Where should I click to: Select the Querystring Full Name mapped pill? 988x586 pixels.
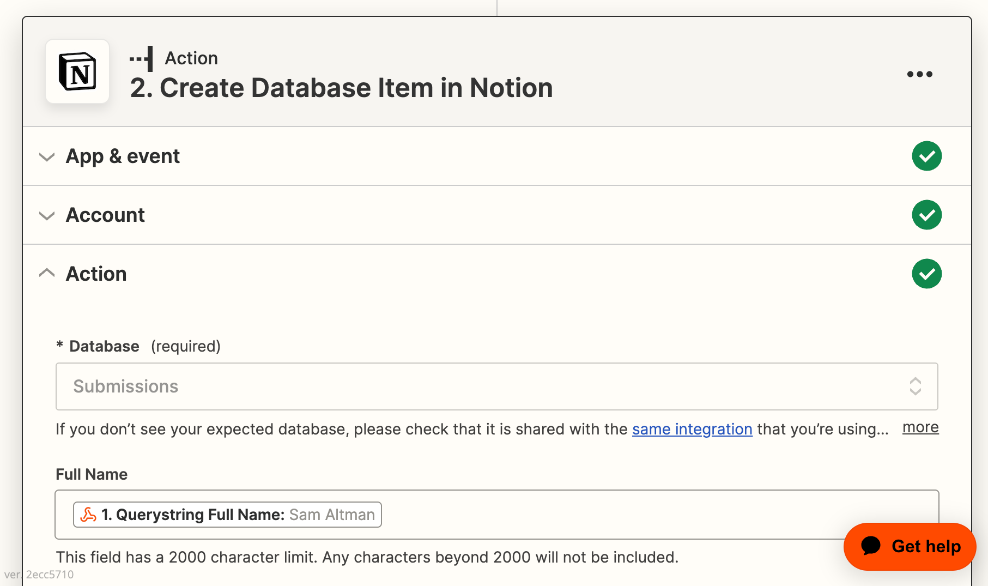pyautogui.click(x=227, y=514)
